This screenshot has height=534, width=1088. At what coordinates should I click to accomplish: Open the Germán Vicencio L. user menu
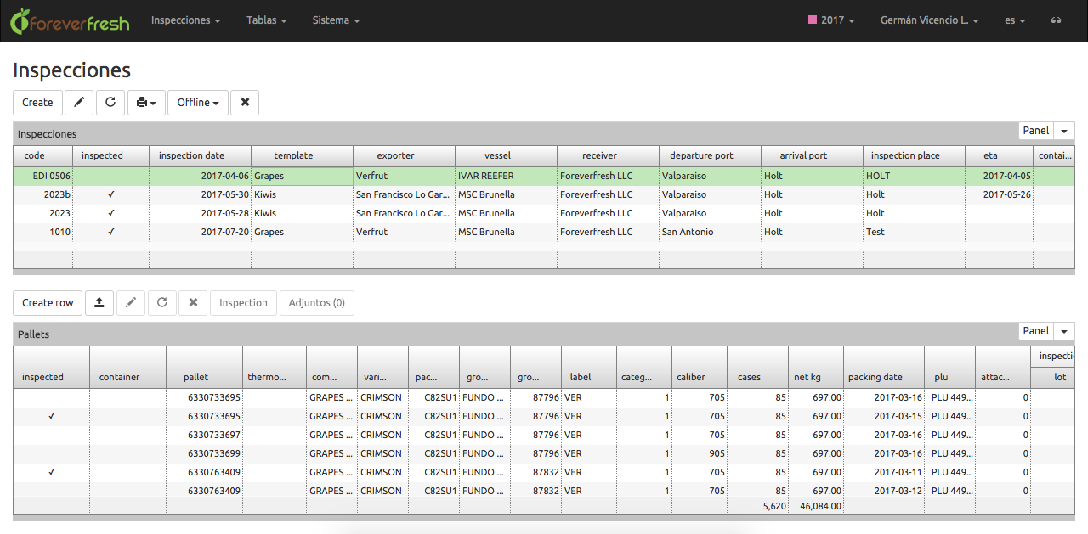929,20
